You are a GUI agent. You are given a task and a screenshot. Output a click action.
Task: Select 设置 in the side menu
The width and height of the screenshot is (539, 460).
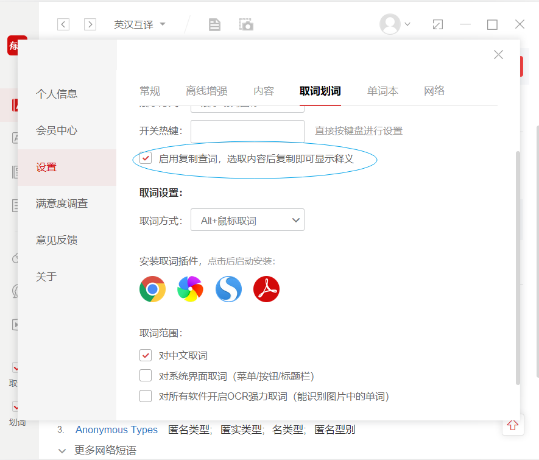point(67,168)
